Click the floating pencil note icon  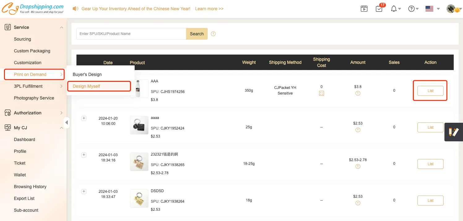click(x=453, y=132)
